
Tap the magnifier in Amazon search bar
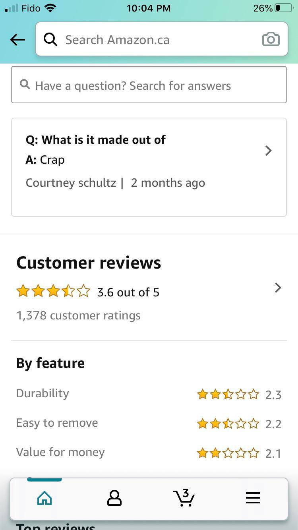coord(50,39)
